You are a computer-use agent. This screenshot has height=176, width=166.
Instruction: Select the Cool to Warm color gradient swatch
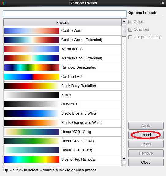coord(32,31)
